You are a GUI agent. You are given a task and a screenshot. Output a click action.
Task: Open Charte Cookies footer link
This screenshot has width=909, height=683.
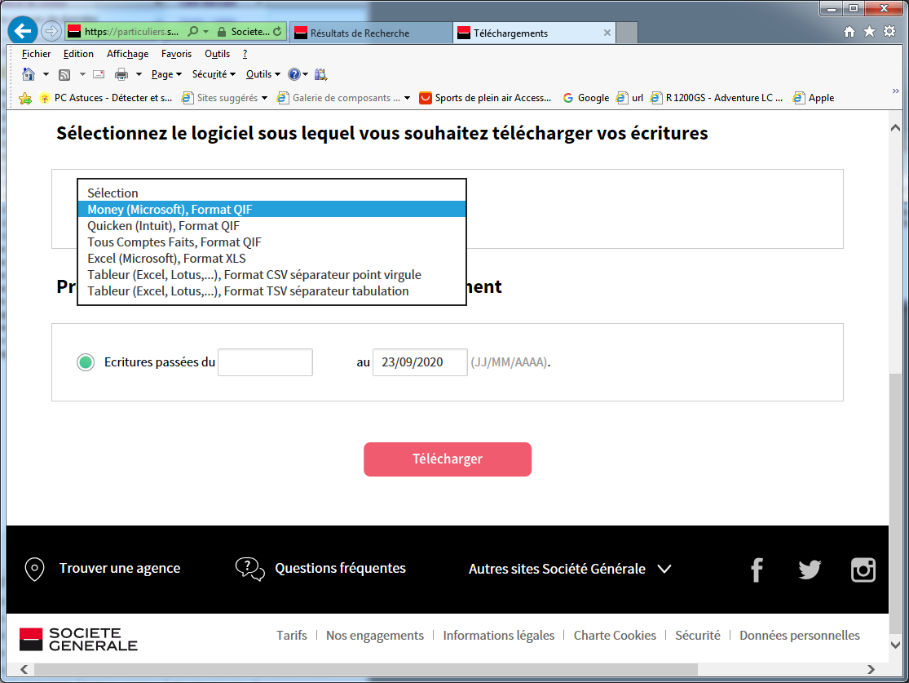tap(615, 636)
